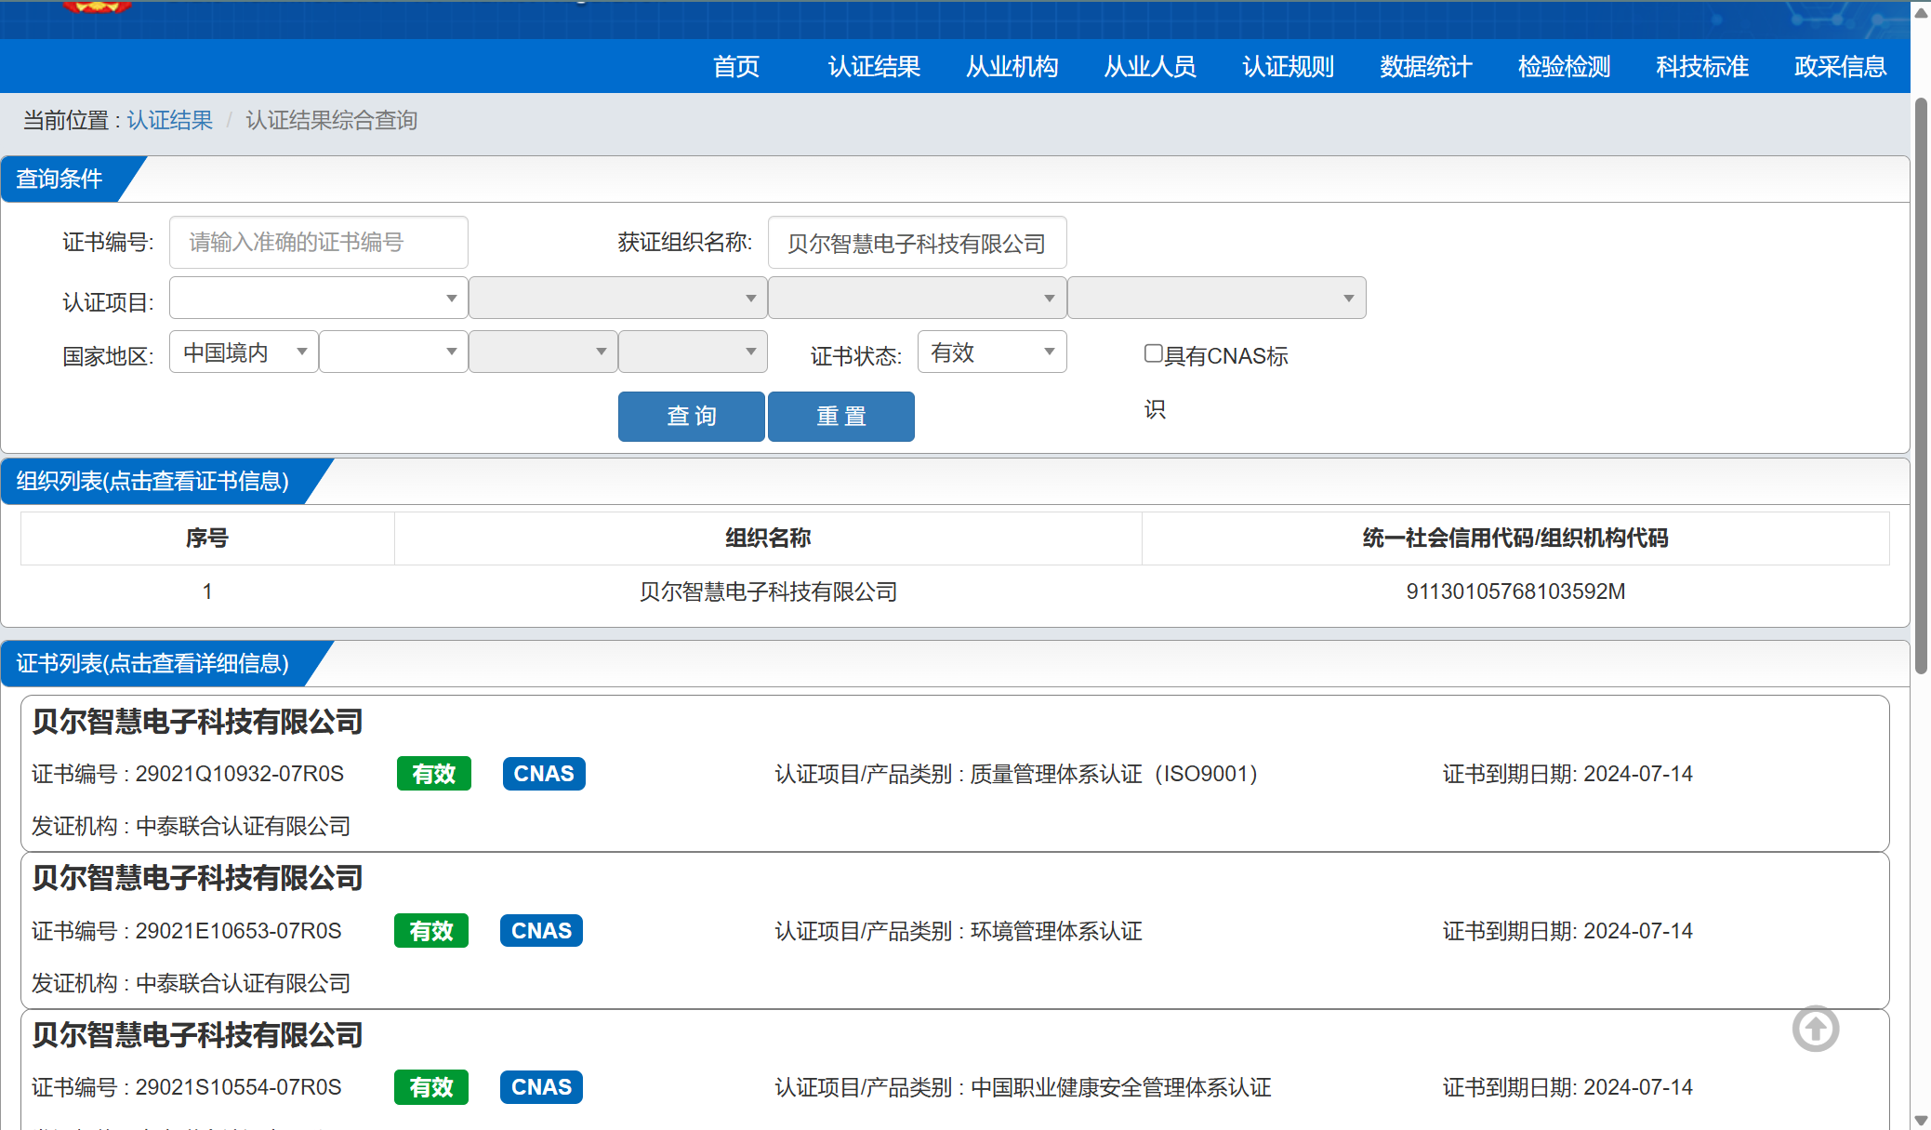Go to 首页 in navigation bar
The image size is (1931, 1130).
[736, 66]
